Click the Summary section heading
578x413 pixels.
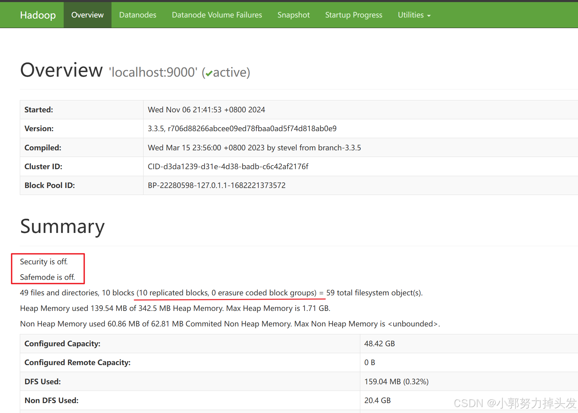(x=62, y=226)
